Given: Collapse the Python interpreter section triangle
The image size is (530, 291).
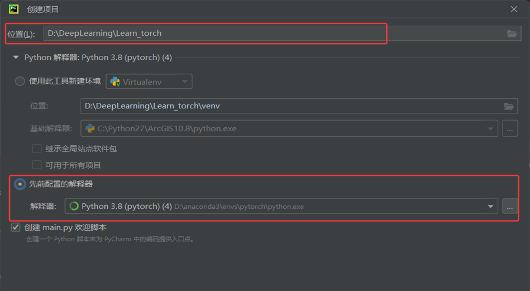Looking at the screenshot, I should [16, 58].
